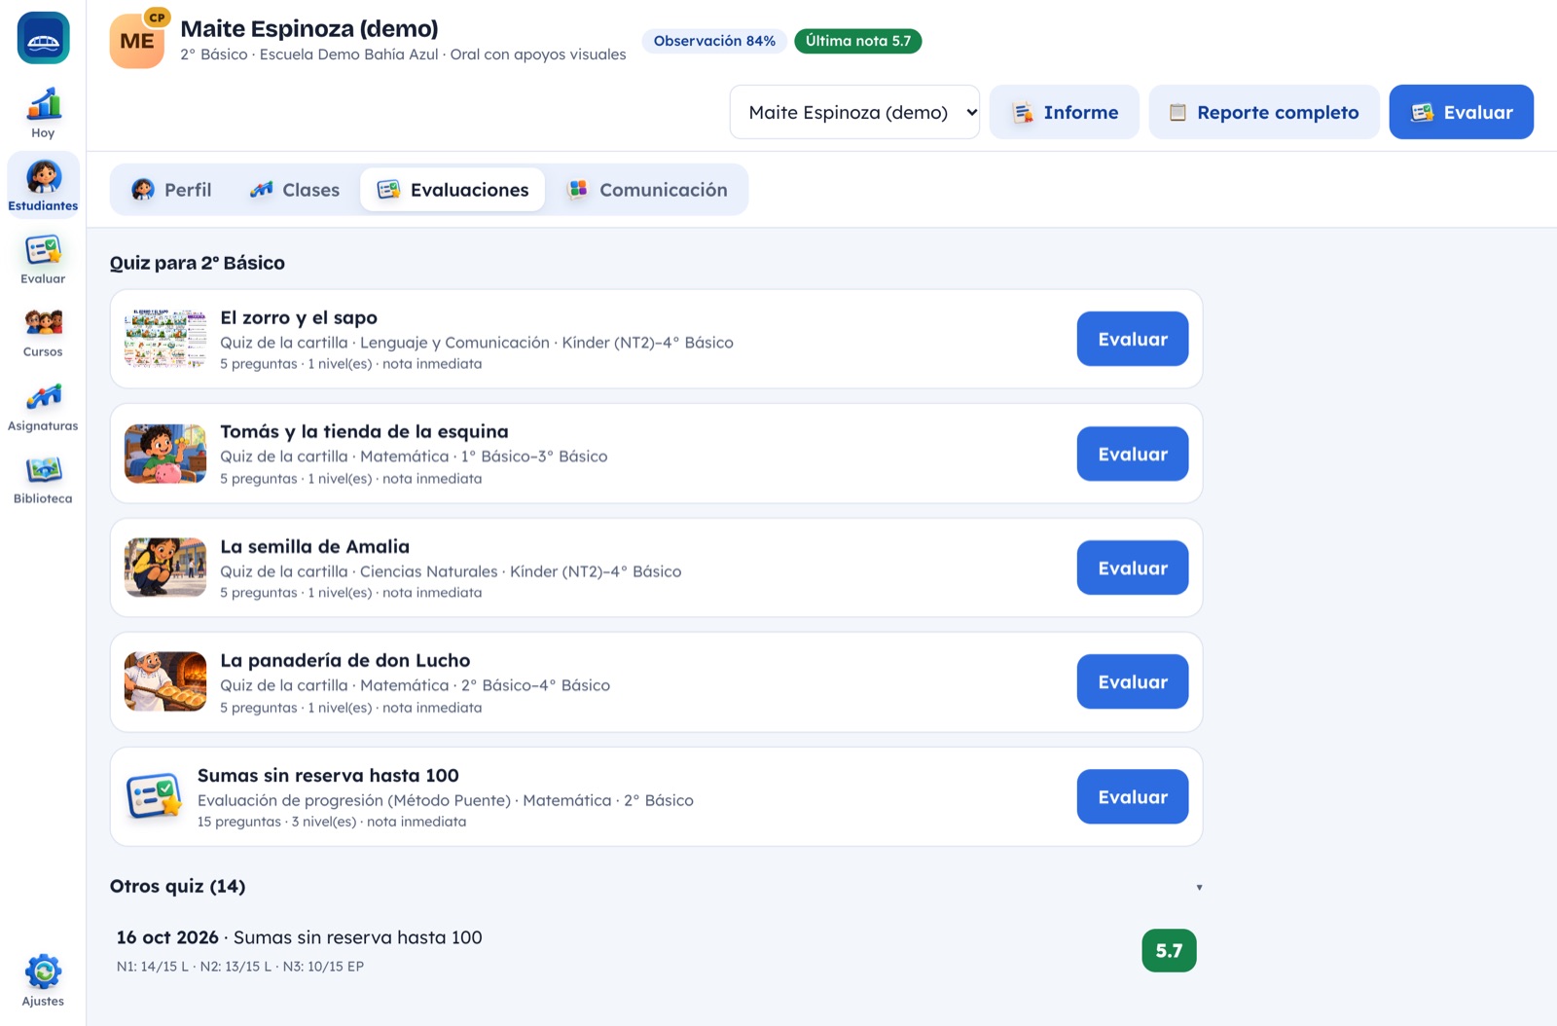Evaluate Sumas sin reserva hasta 100
The image size is (1557, 1026).
point(1133,796)
